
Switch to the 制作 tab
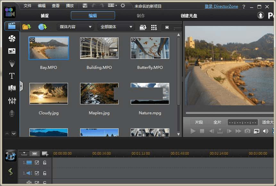(141, 16)
